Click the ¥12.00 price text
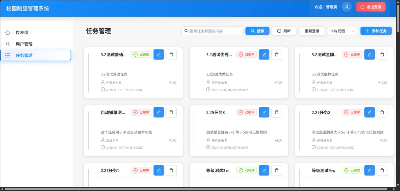Viewport: 400px width, 191px height. click(x=383, y=83)
